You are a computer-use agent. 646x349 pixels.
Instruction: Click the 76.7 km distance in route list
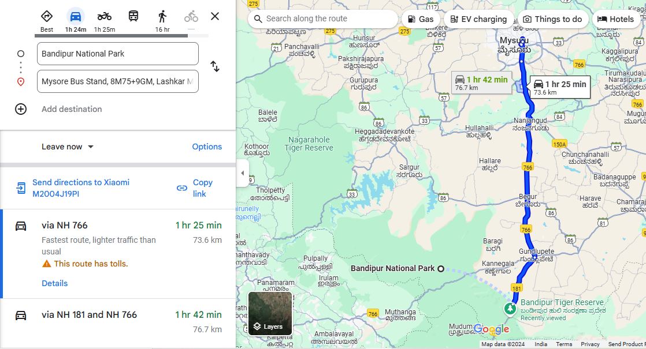pyautogui.click(x=207, y=329)
